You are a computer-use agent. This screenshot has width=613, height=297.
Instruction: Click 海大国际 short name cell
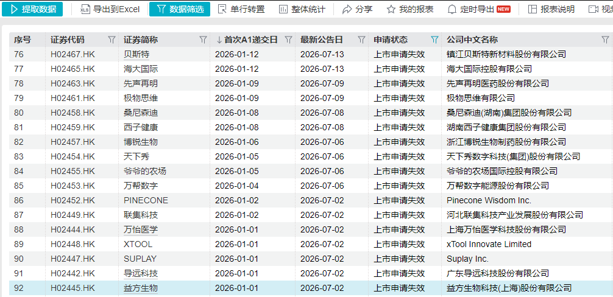pos(141,69)
